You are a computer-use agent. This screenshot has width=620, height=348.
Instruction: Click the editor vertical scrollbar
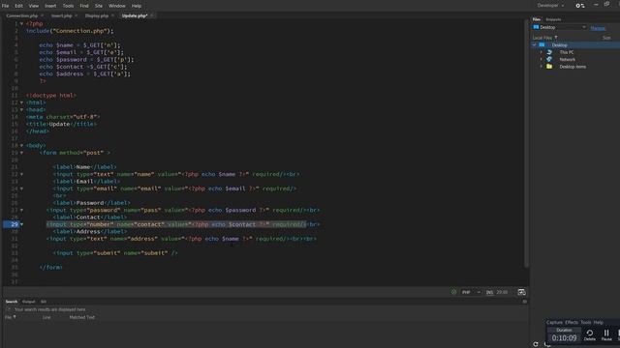pos(526,144)
